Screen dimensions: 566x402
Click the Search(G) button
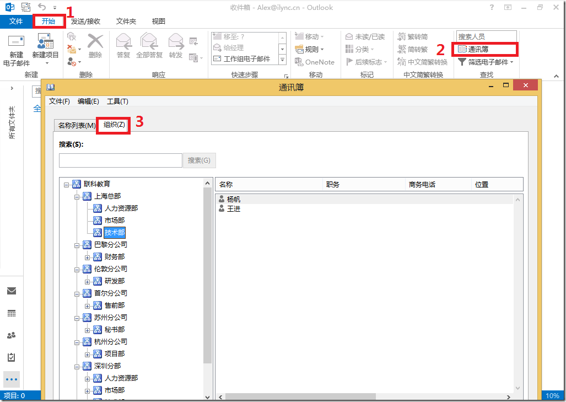pos(200,160)
